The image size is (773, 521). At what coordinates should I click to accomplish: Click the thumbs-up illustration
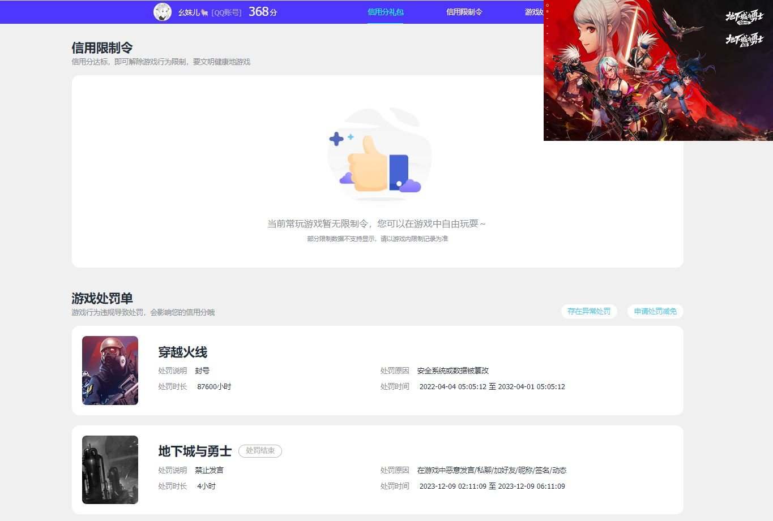coord(379,154)
